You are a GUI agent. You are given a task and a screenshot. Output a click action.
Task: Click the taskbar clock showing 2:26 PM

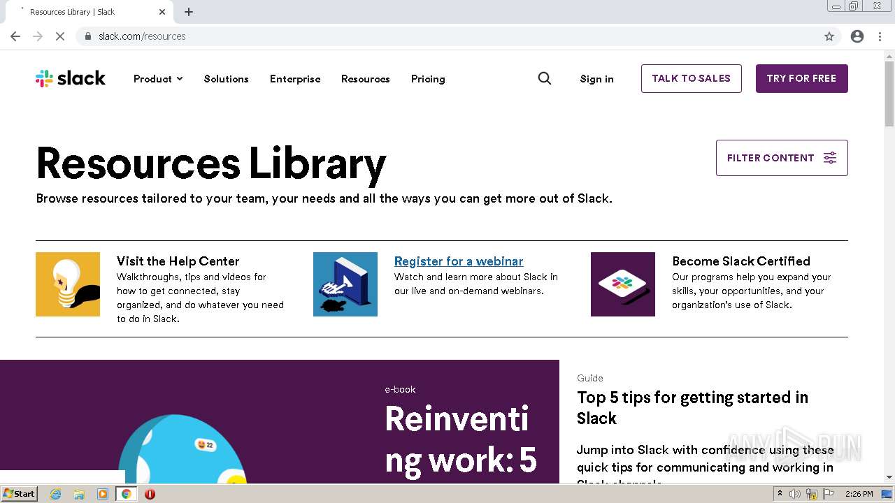(x=859, y=494)
